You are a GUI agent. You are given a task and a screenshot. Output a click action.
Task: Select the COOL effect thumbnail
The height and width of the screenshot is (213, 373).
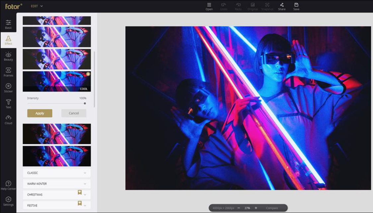pos(57,81)
